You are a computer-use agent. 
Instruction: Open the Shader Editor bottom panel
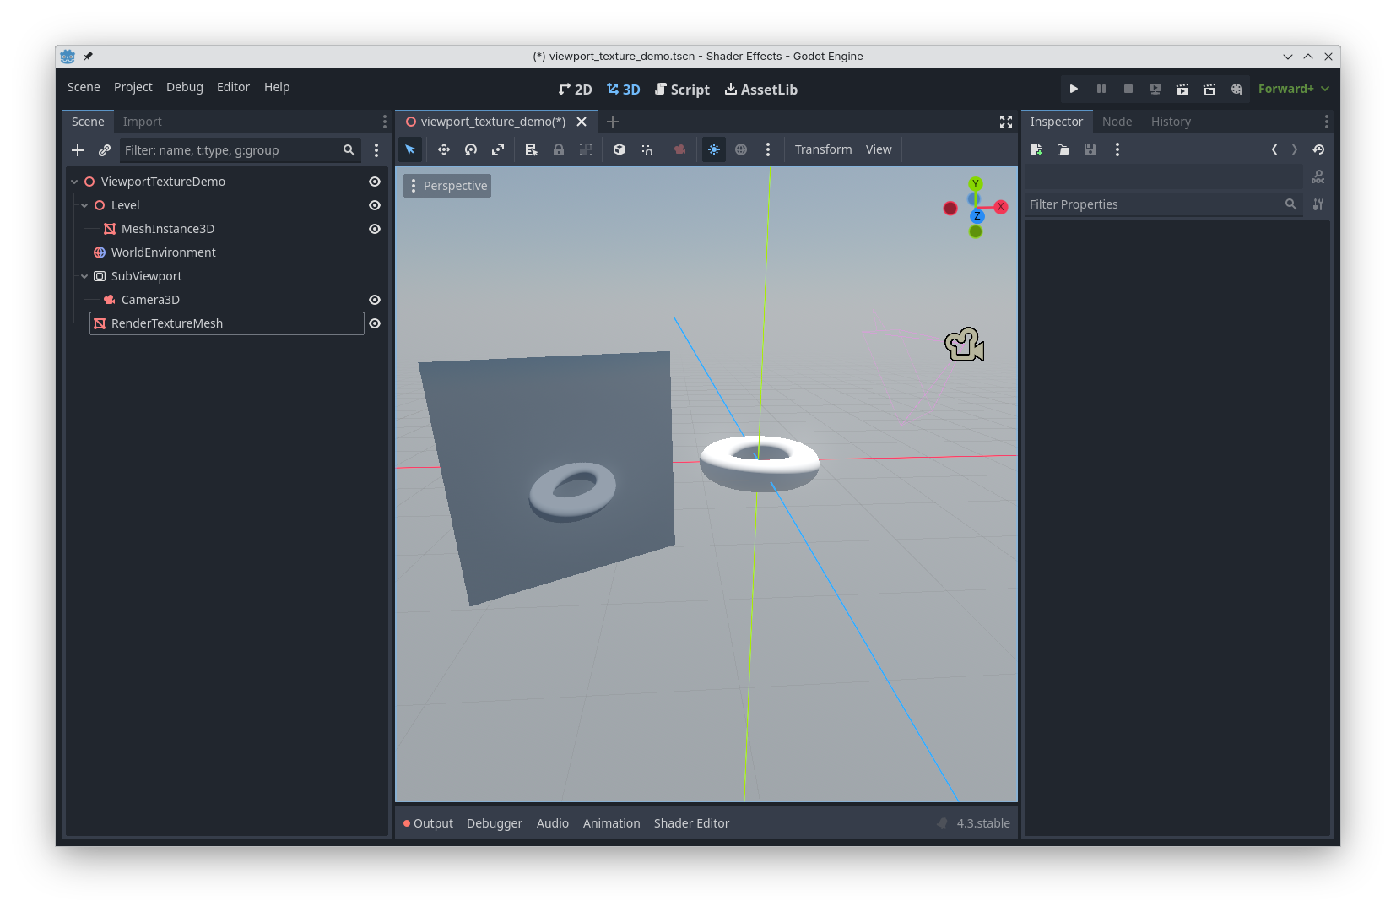pyautogui.click(x=691, y=823)
